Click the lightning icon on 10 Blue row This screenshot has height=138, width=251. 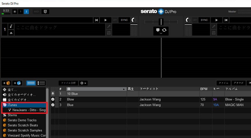click(53, 94)
